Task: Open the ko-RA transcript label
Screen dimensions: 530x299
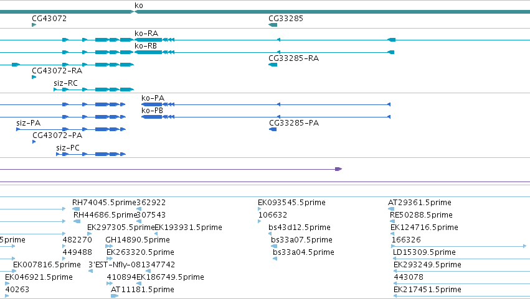Action: pyautogui.click(x=146, y=34)
